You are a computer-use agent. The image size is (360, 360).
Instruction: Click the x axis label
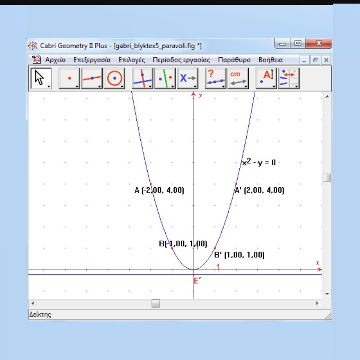pos(317,263)
